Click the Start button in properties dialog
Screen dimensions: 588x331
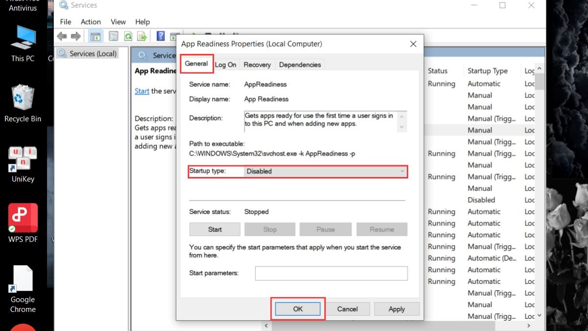click(215, 229)
